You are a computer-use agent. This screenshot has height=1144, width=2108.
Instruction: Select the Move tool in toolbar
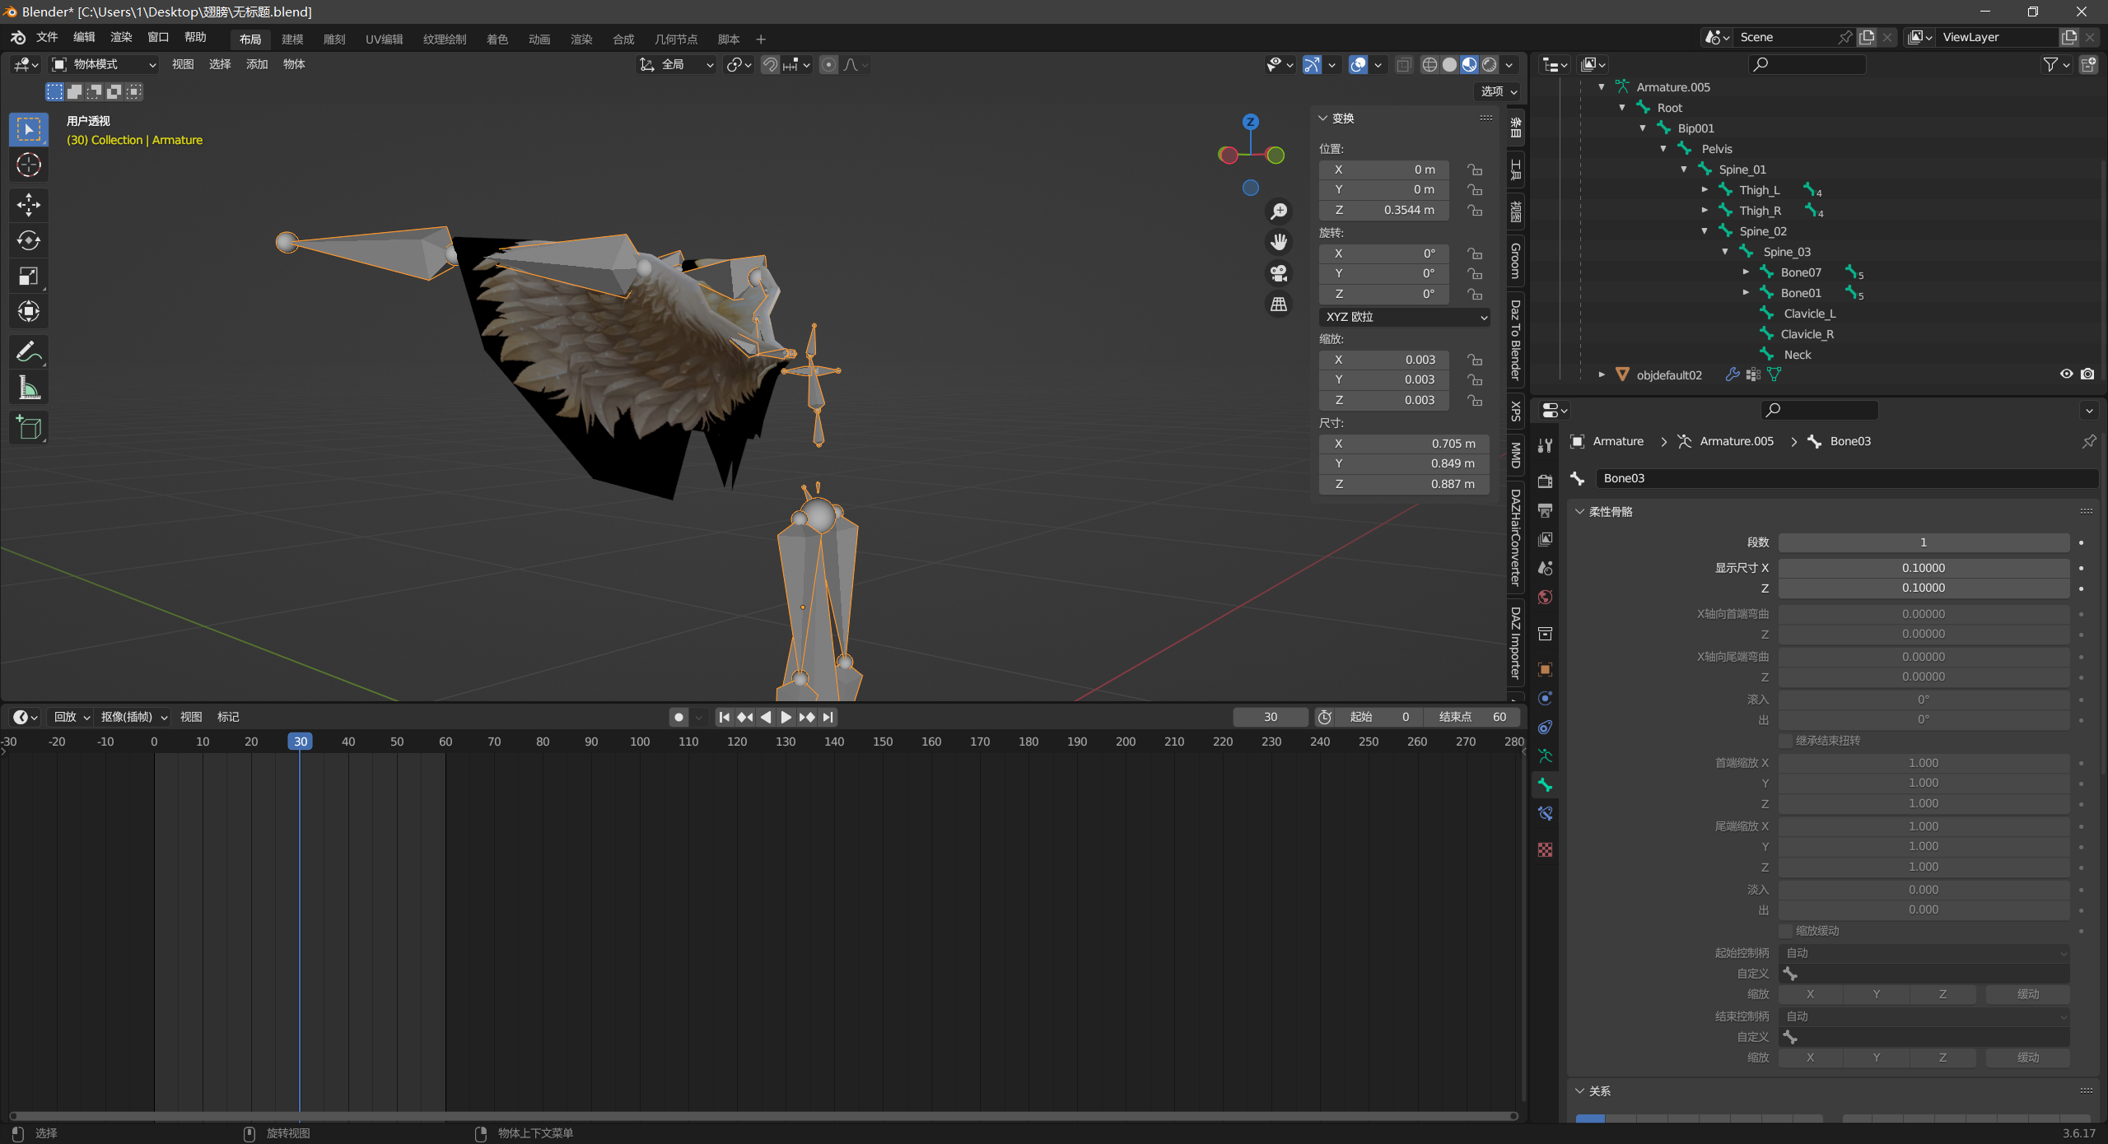[29, 204]
